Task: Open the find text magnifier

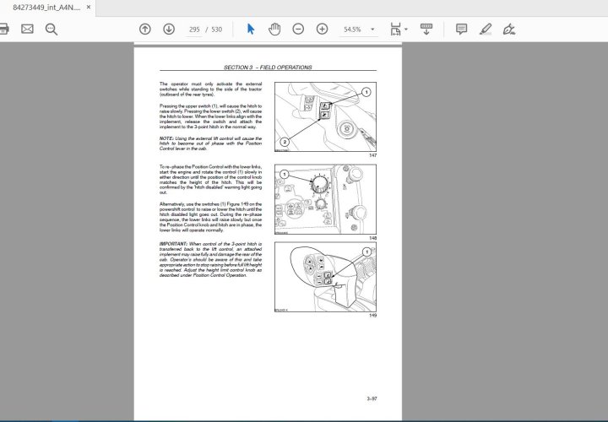Action: coord(52,29)
